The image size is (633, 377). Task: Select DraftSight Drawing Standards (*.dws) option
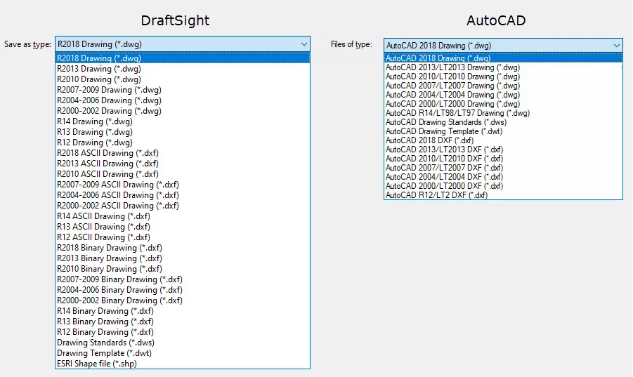(105, 343)
